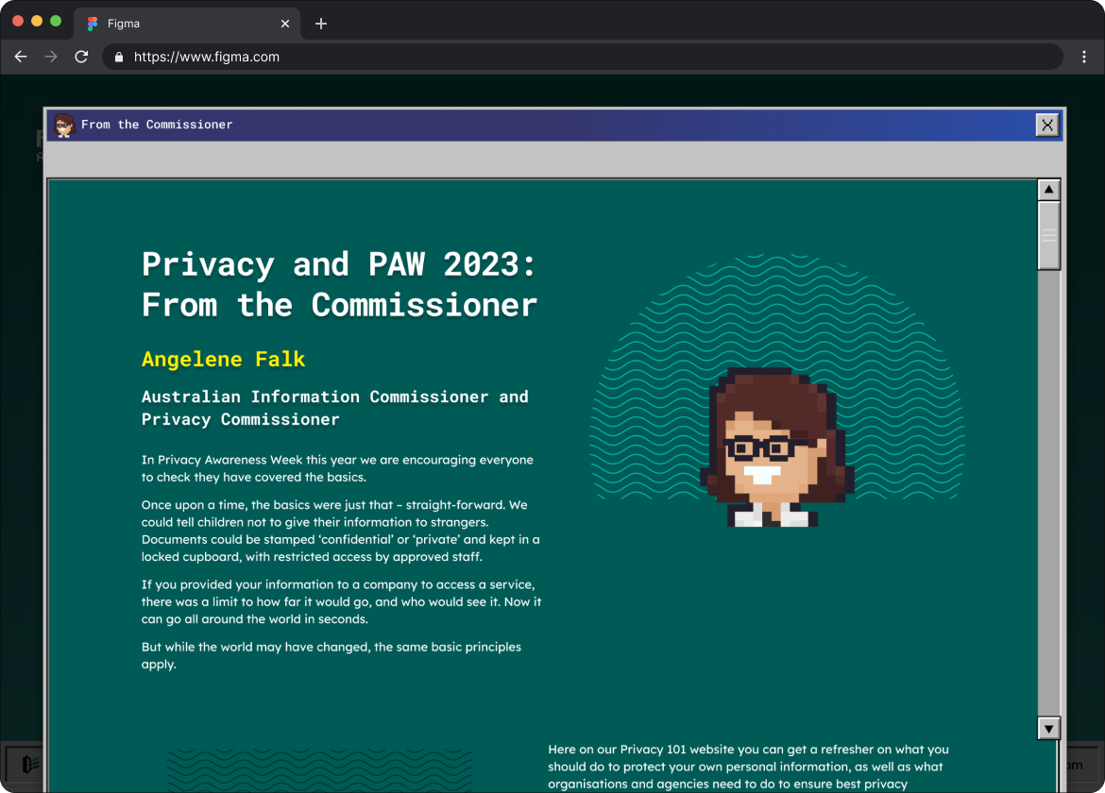Reload the current page
Screen dimensions: 1105x793
coord(82,57)
